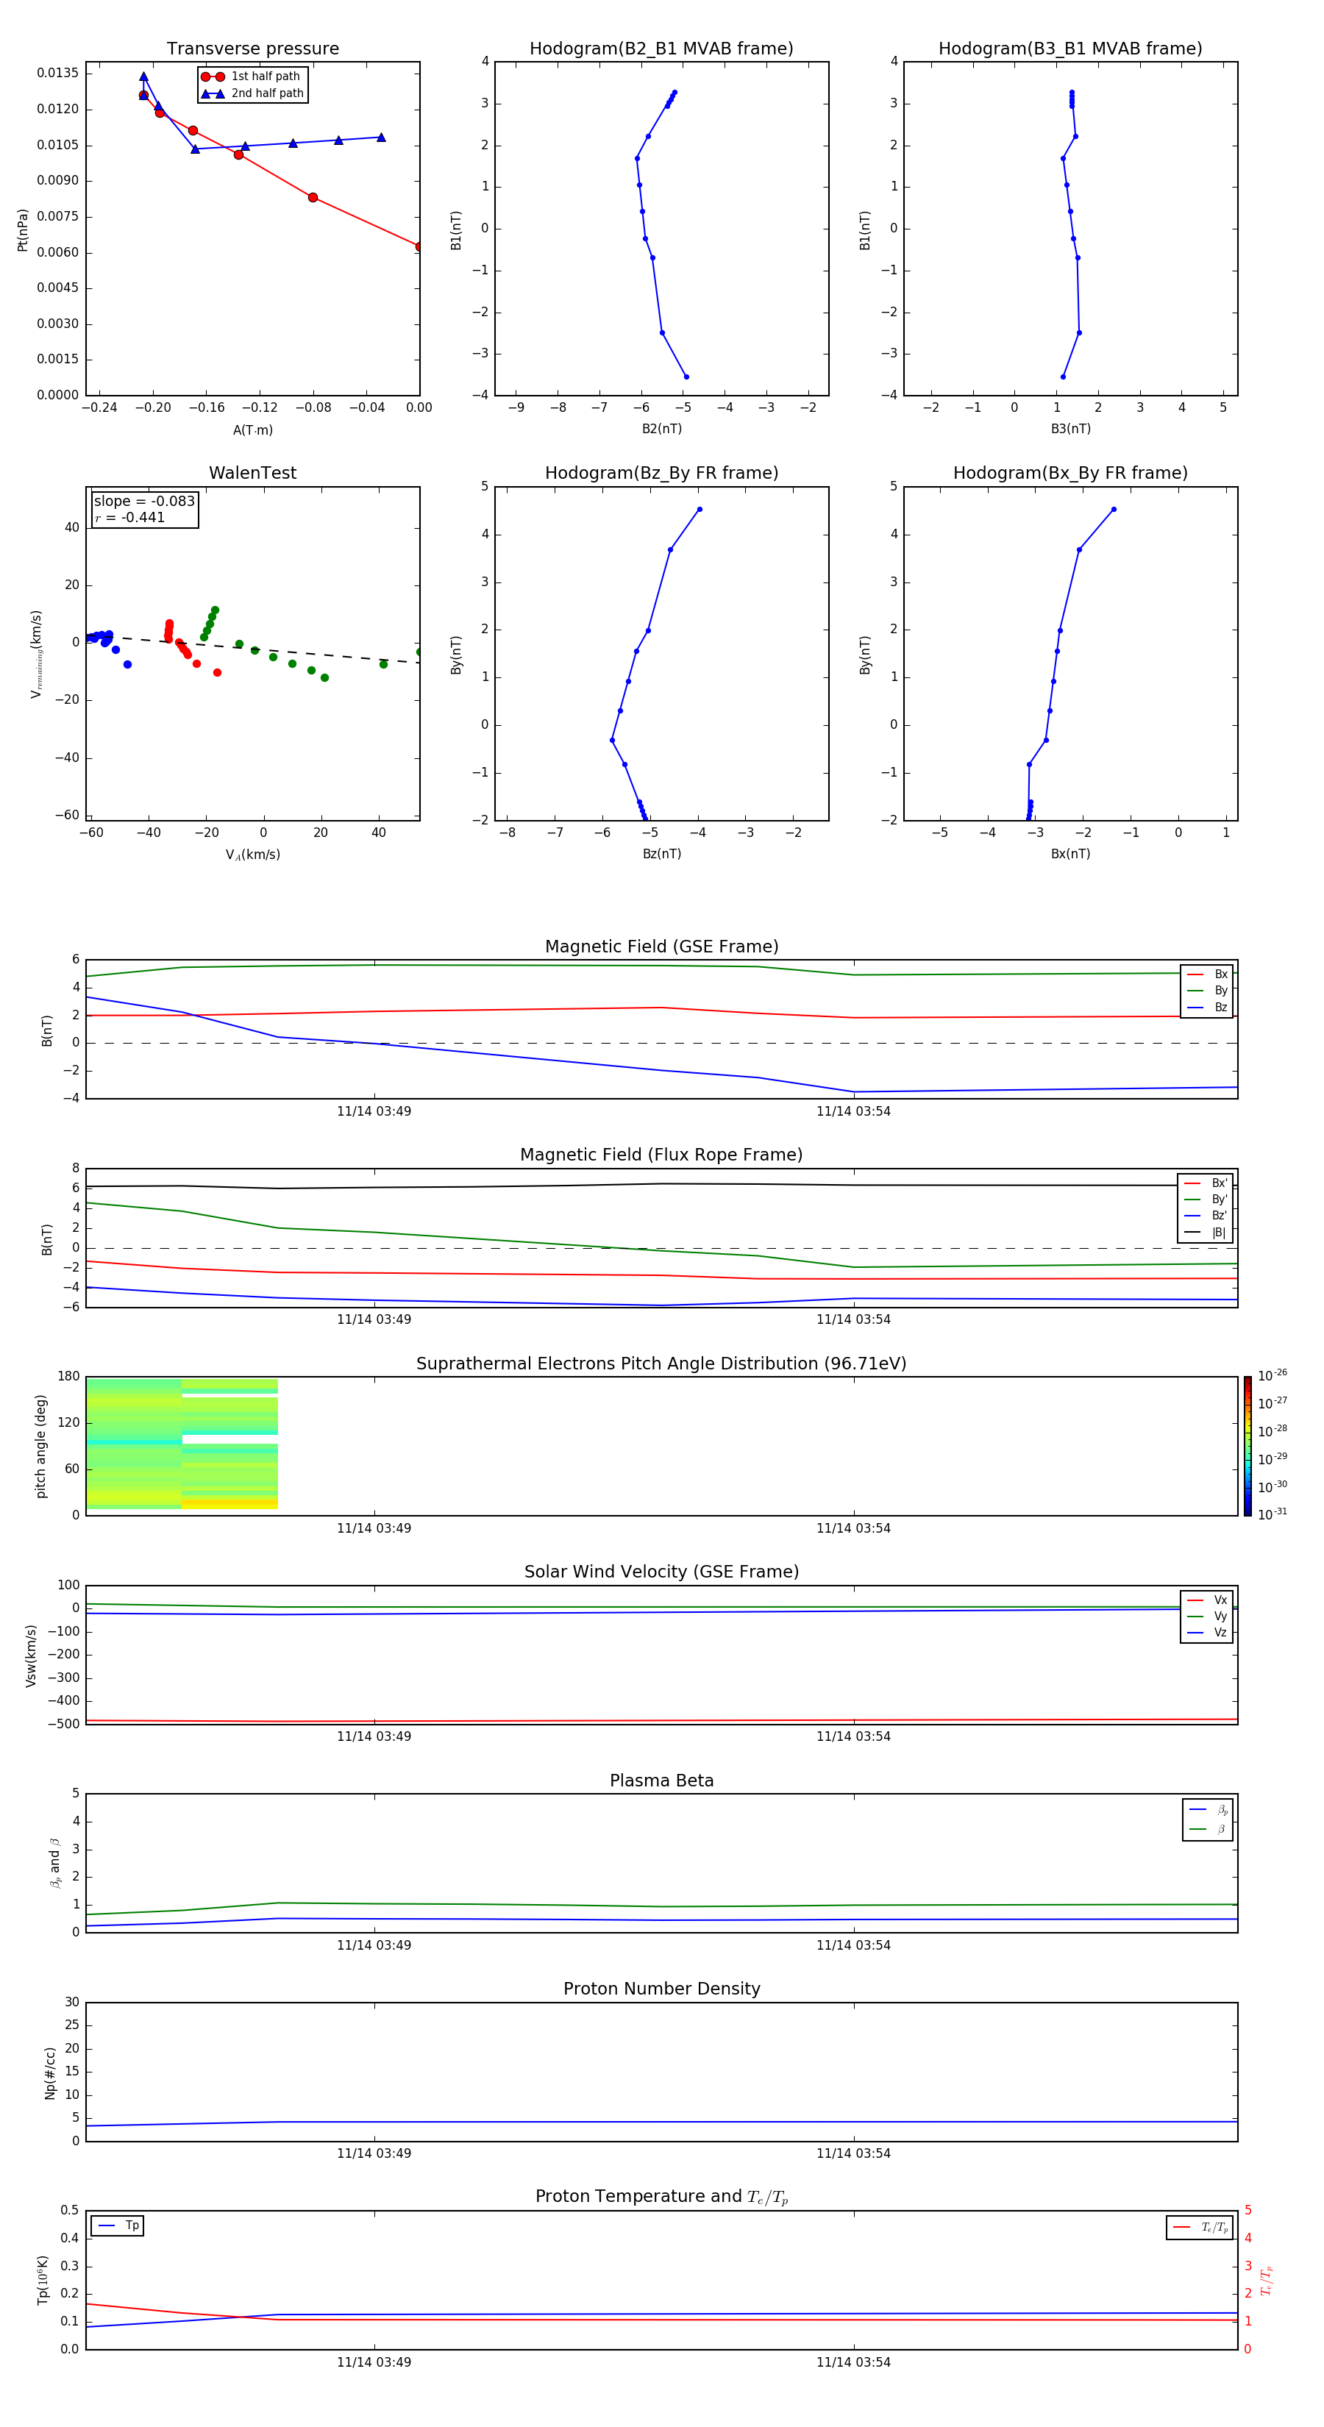This screenshot has height=2427, width=1324.
Task: Click the 'Magnetic Field (GSE Frame)' title
Action: click(661, 947)
